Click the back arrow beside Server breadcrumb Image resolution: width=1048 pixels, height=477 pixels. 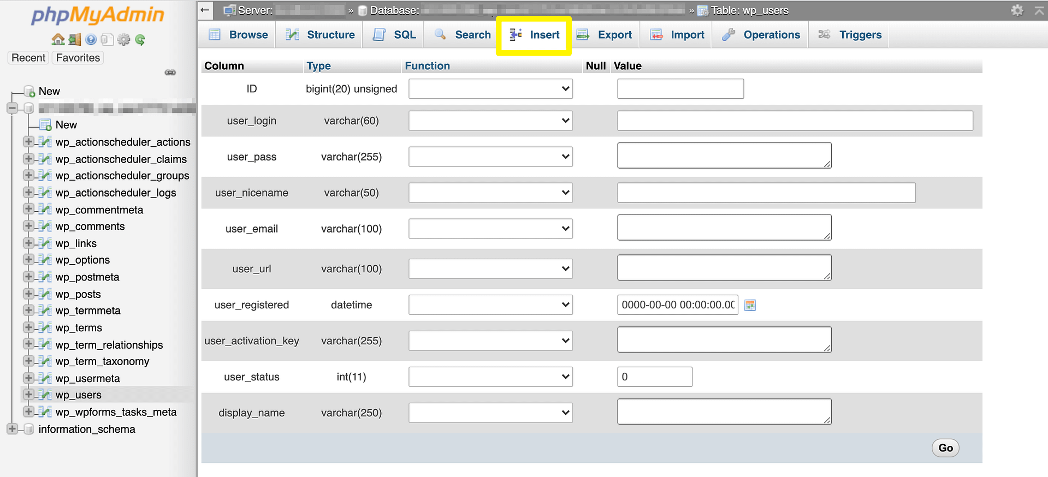[x=205, y=10]
